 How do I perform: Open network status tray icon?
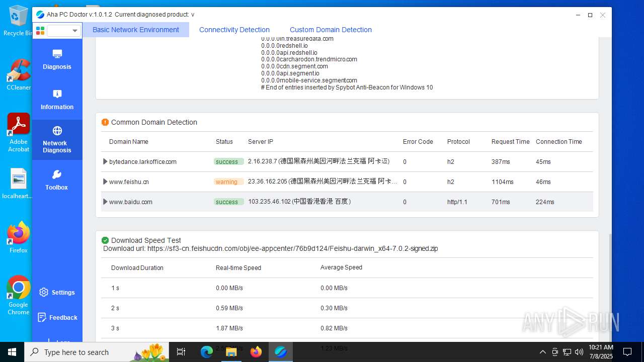tap(567, 352)
